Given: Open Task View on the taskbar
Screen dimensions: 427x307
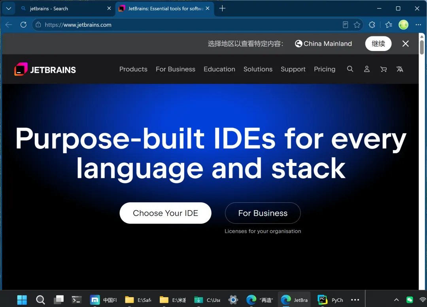Looking at the screenshot, I should point(59,300).
